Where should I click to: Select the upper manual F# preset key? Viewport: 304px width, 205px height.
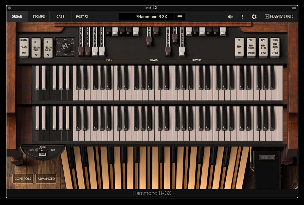(x=54, y=77)
